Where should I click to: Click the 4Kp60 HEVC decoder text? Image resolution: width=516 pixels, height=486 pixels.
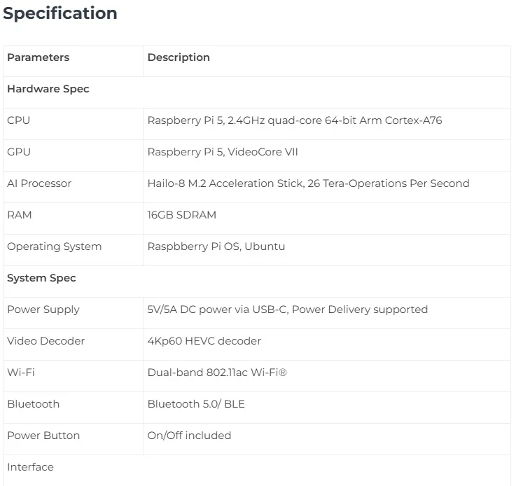click(204, 341)
